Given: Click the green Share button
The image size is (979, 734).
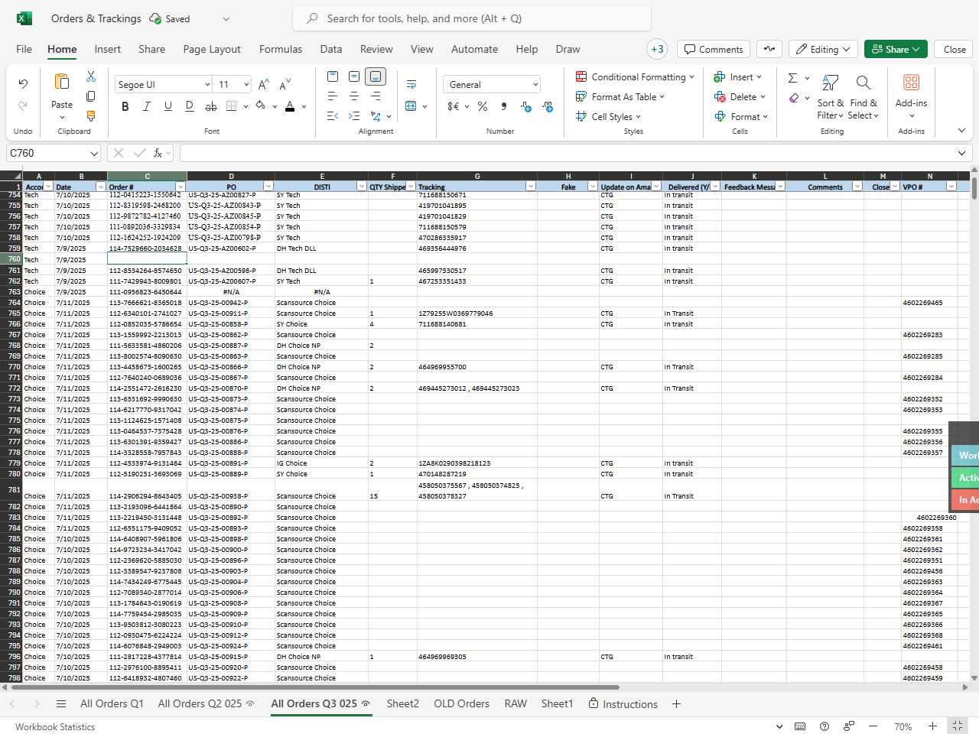Looking at the screenshot, I should click(896, 49).
